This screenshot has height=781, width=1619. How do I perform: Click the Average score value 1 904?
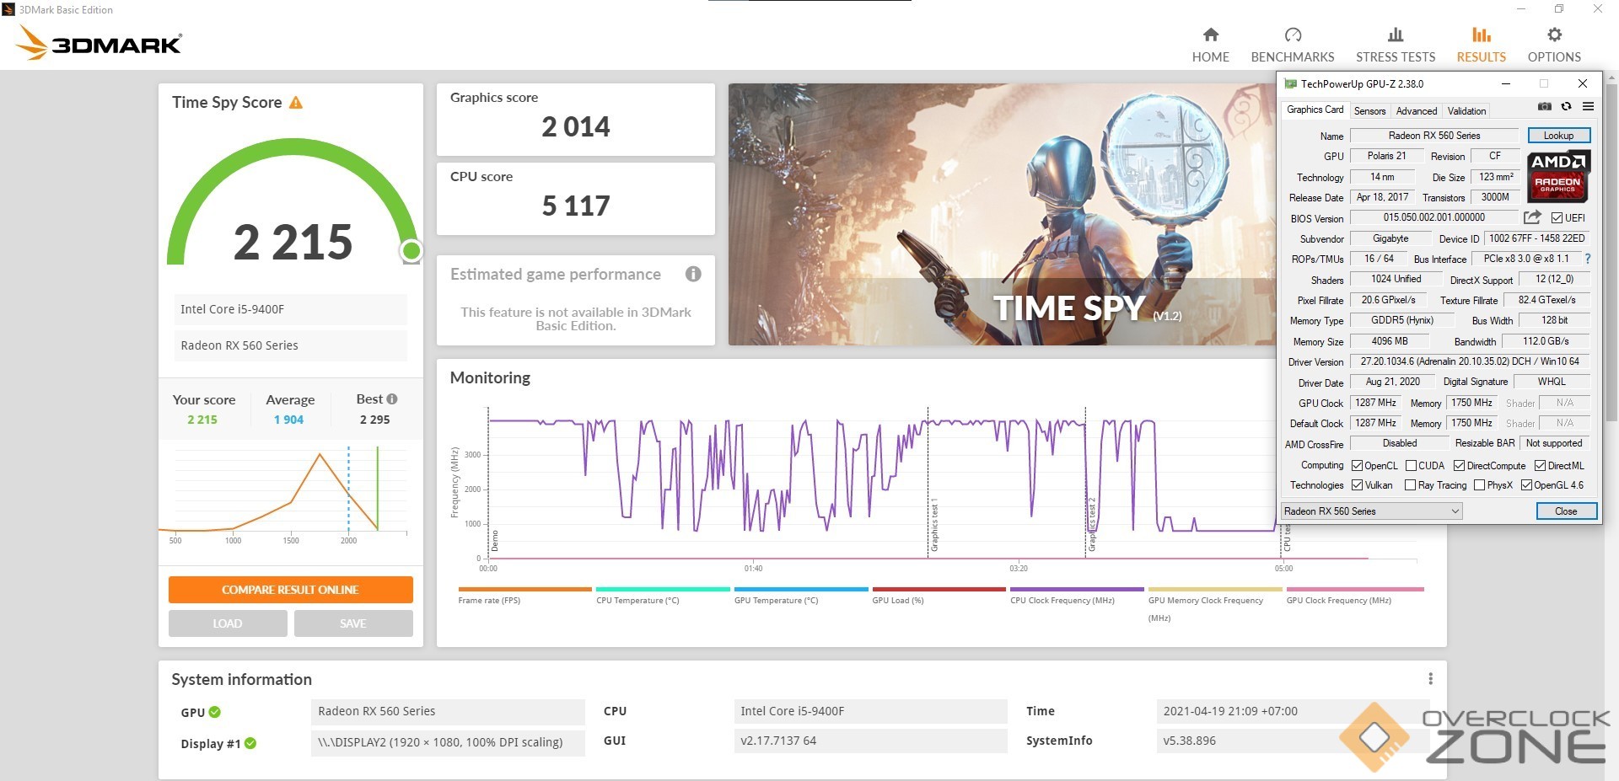288,420
